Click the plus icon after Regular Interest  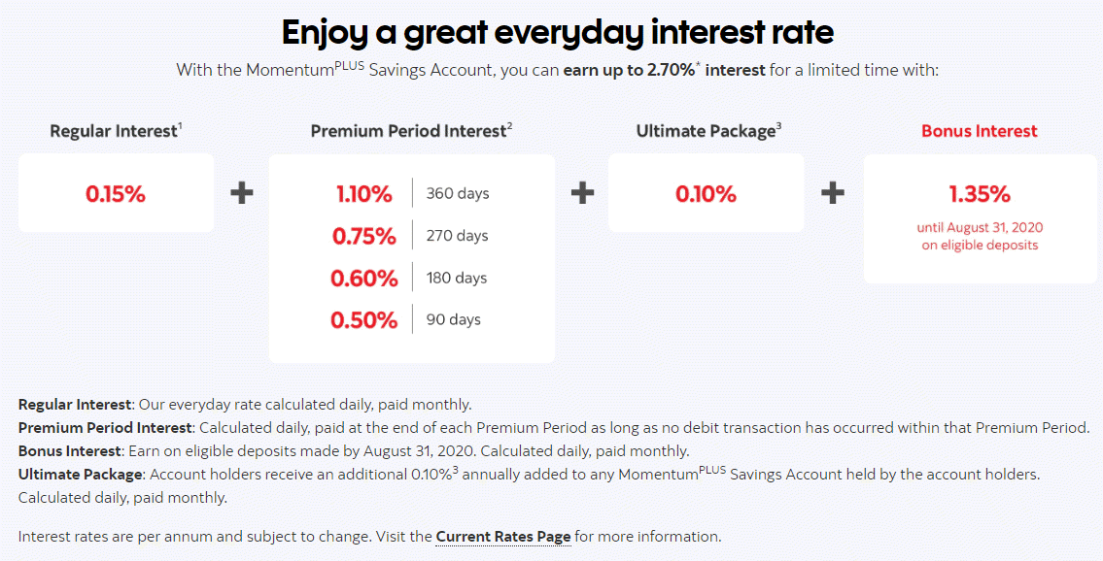click(x=242, y=192)
